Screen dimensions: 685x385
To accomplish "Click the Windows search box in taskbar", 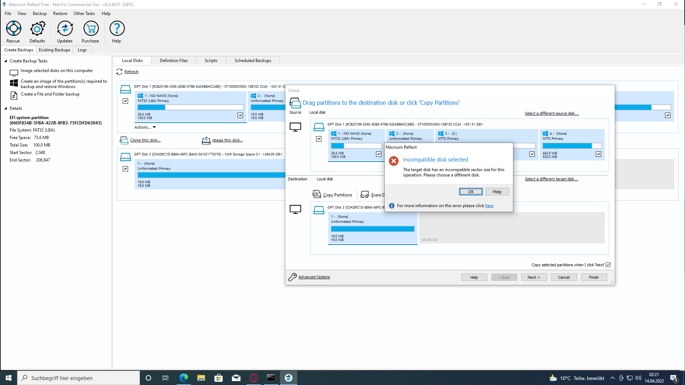I will [x=78, y=378].
